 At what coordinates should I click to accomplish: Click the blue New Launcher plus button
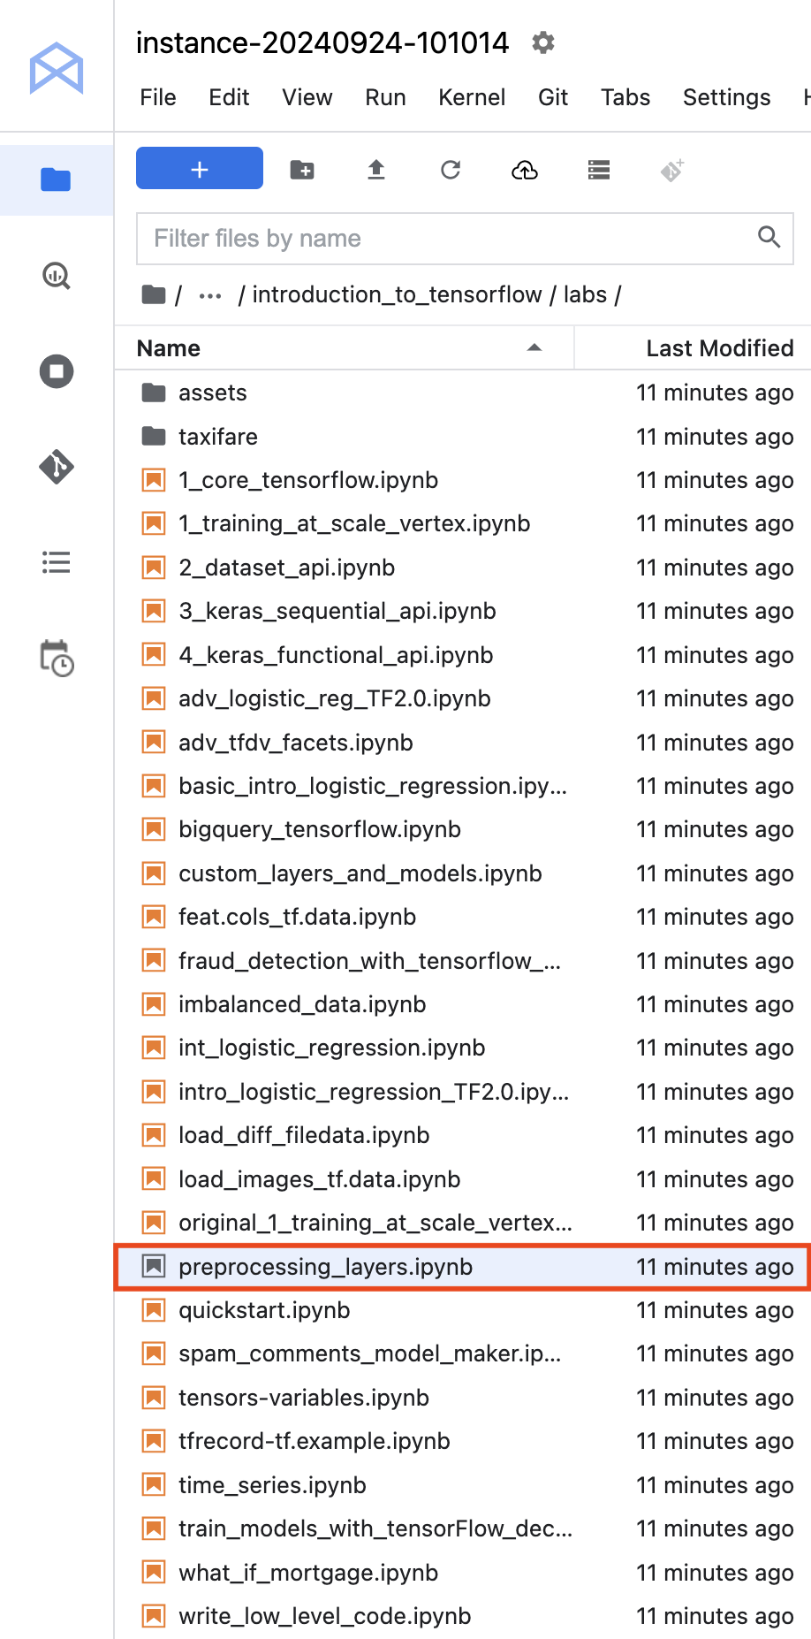tap(200, 168)
